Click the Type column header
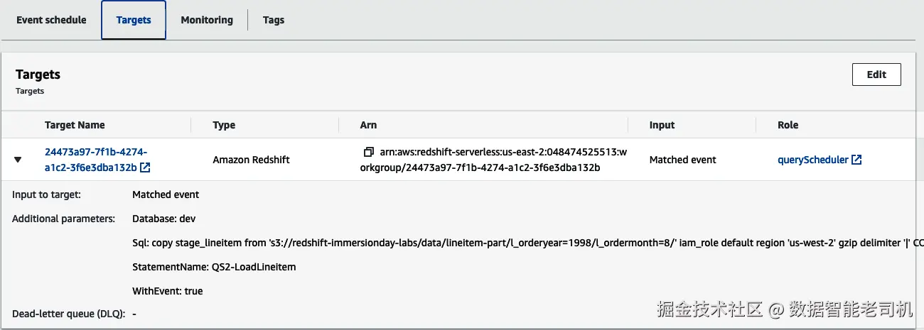 pyautogui.click(x=224, y=125)
